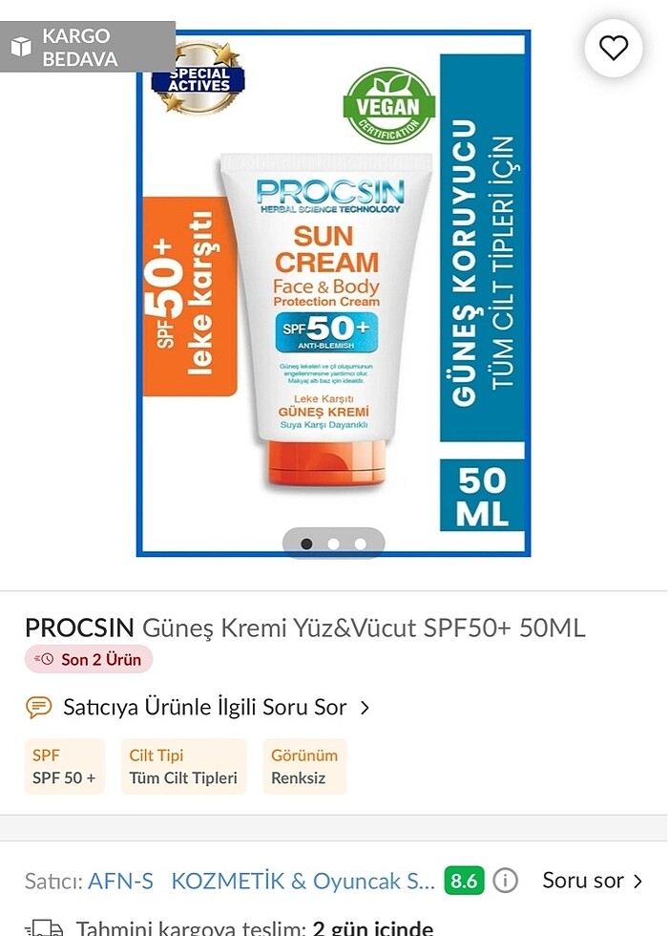Viewport: 668px width, 936px height.
Task: Select the Görünüm Renksiz attribute chip
Action: 304,766
